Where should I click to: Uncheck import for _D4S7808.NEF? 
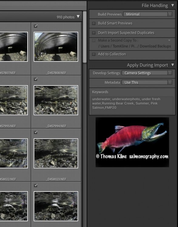coord(36,26)
